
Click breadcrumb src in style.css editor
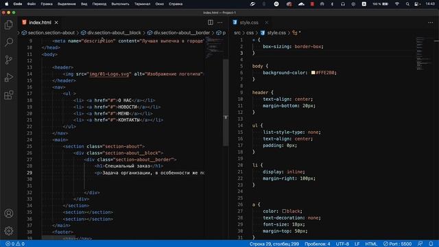pos(237,33)
